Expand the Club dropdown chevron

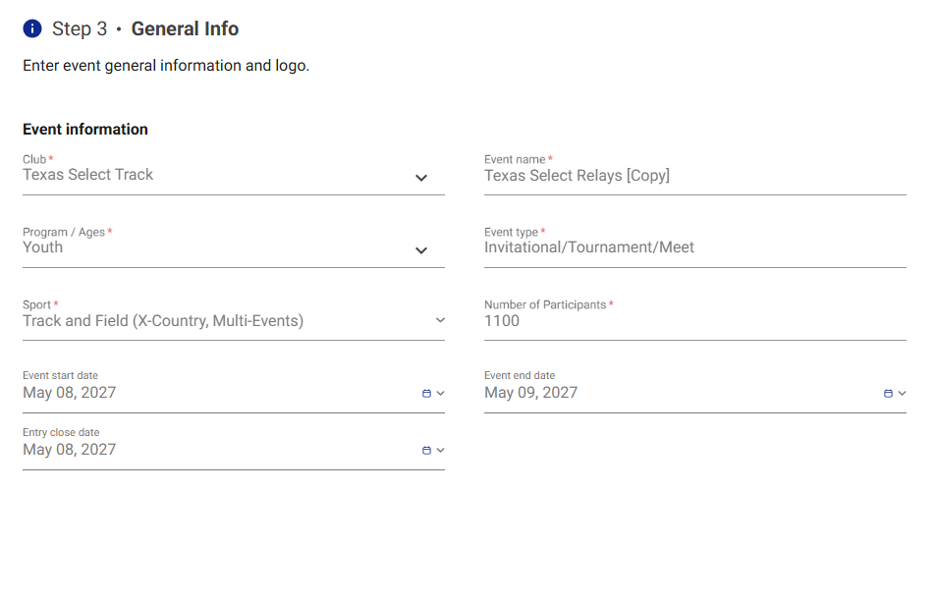pos(421,178)
